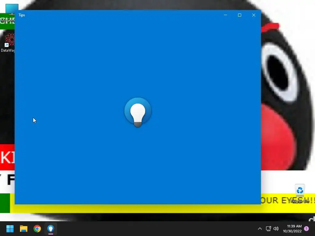The width and height of the screenshot is (315, 236).
Task: Launch Google Chrome from the taskbar
Action: coord(37,229)
